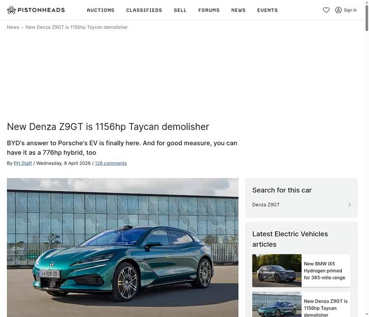Viewport: 369px width, 317px height.
Task: Expand the Denza Z9GT search chevron
Action: (x=349, y=205)
